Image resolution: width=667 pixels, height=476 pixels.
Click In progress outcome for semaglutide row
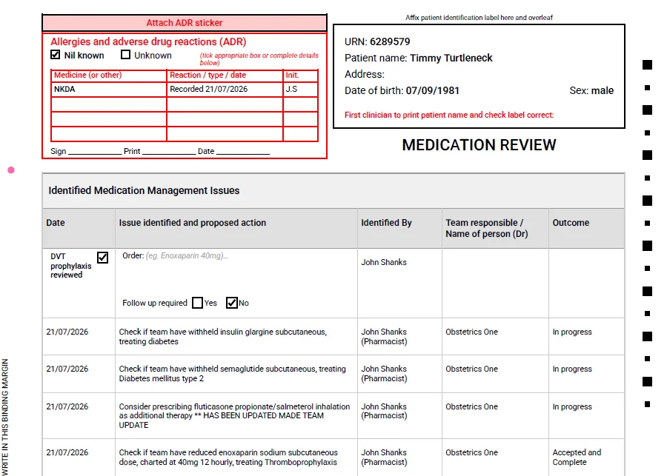(572, 369)
